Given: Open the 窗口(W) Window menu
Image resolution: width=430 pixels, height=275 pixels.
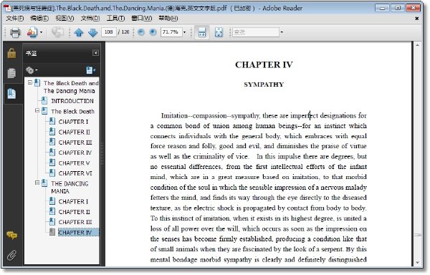Looking at the screenshot, I should (141, 19).
